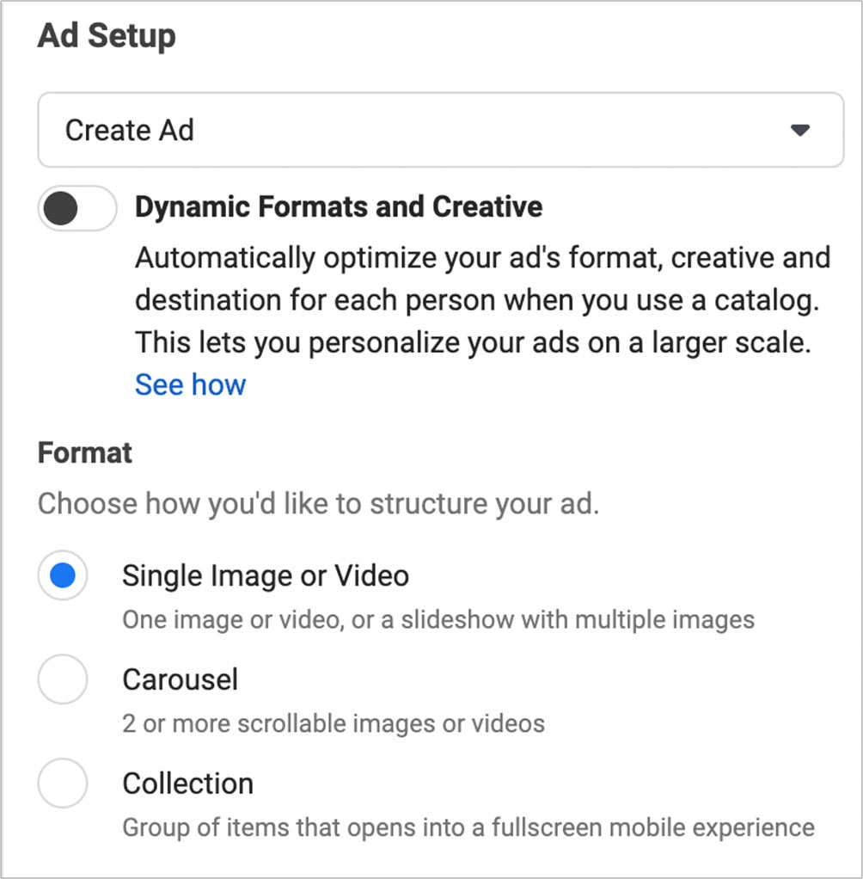Select the Single Image or Video radio button
This screenshot has width=863, height=879.
[x=63, y=576]
